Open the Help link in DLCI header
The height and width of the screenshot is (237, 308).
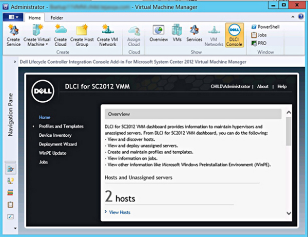click(282, 87)
